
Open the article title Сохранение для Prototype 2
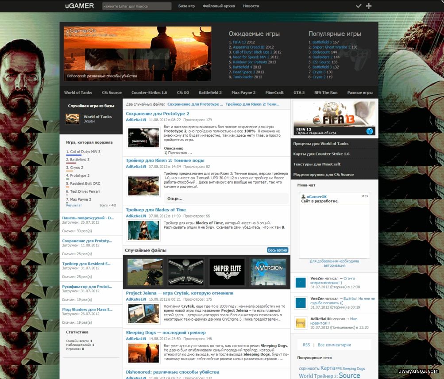point(158,113)
